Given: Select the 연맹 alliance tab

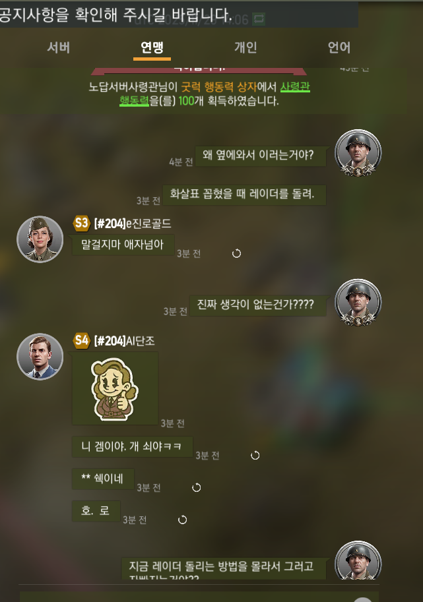Looking at the screenshot, I should click(x=152, y=47).
